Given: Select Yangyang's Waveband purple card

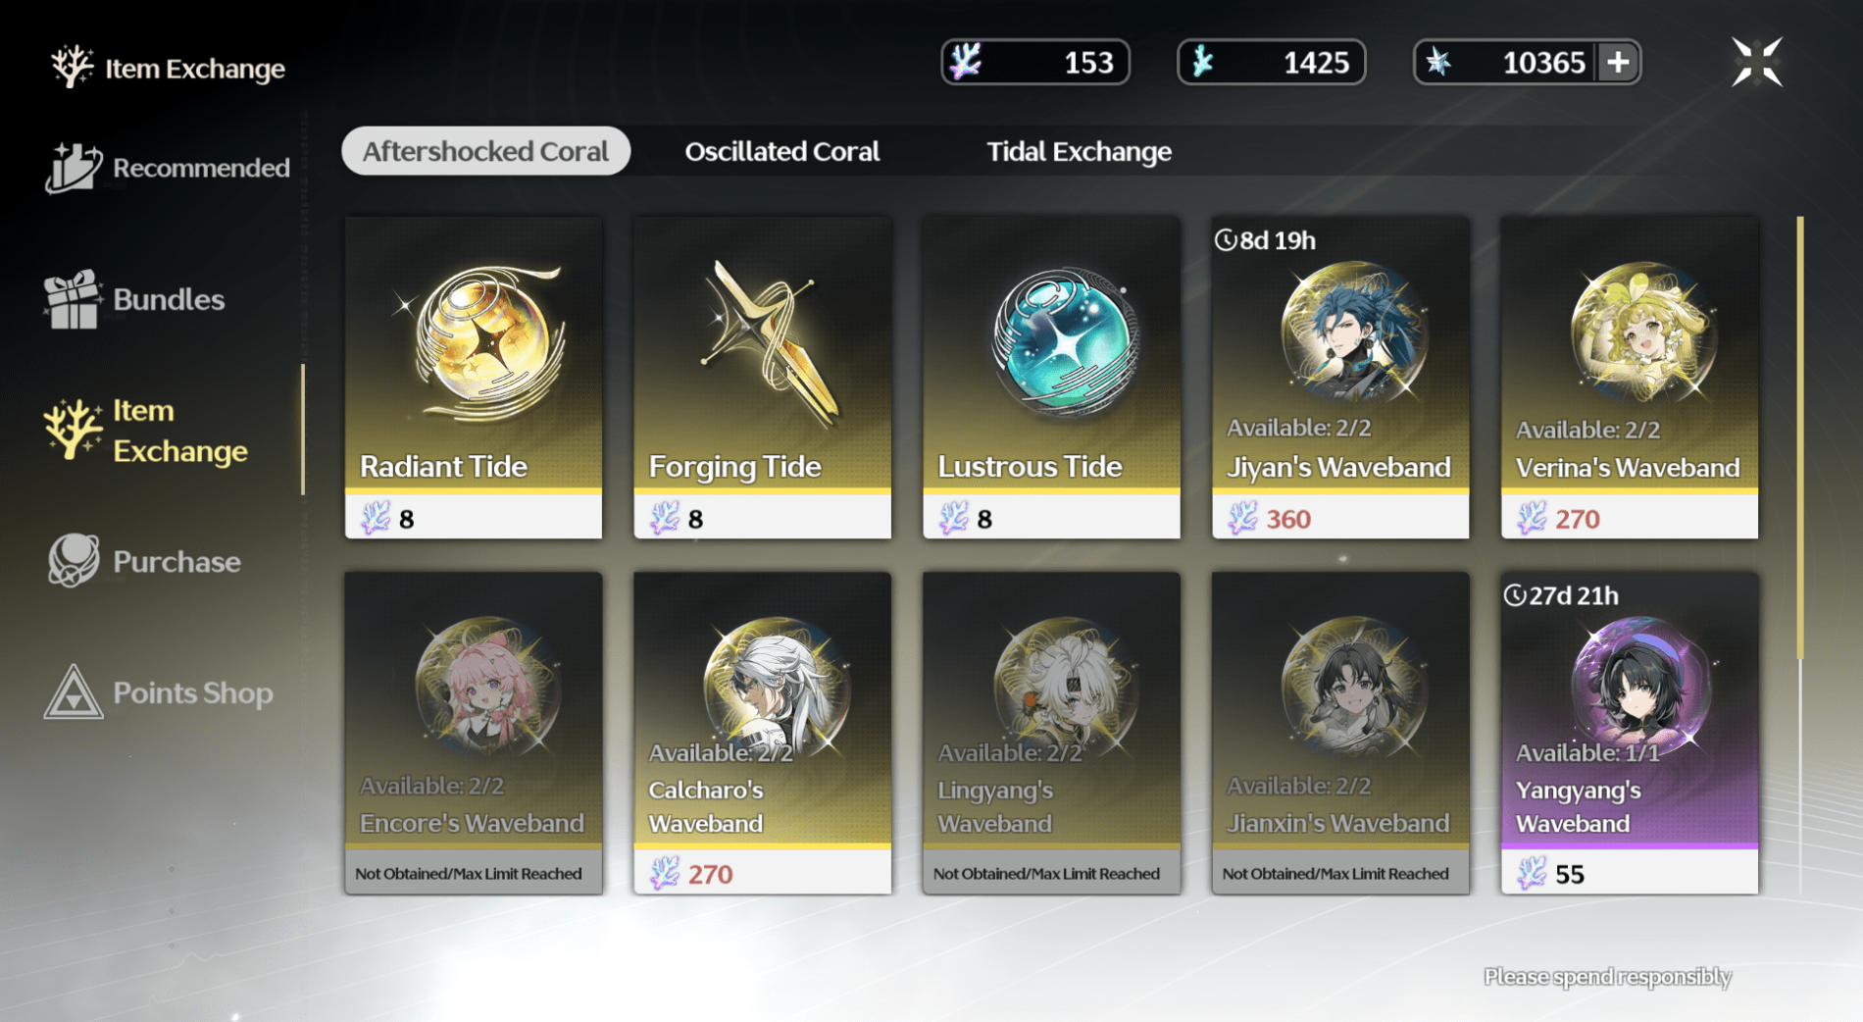Looking at the screenshot, I should (1630, 733).
